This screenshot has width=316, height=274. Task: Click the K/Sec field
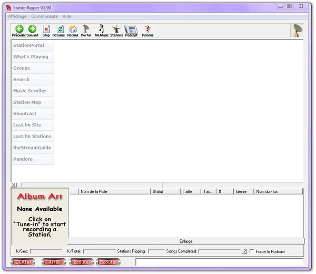[x=46, y=251]
